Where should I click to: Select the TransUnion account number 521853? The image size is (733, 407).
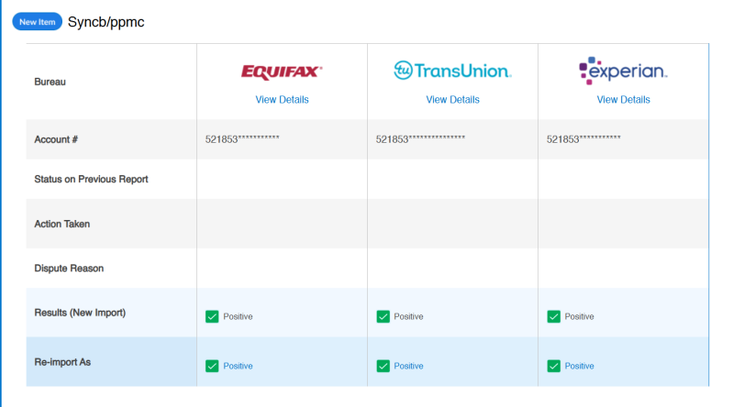pos(420,138)
